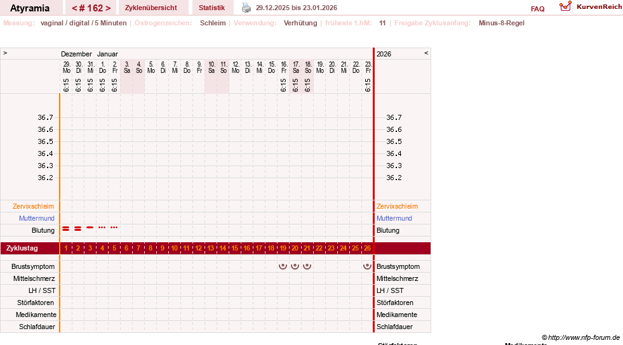Click right temperature label 36.2

[x=394, y=178]
